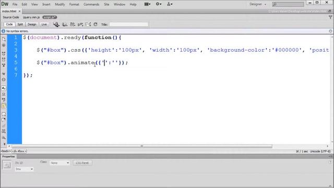Click Apply Comment icon
This screenshot has height=188, width=334.
pos(4,114)
